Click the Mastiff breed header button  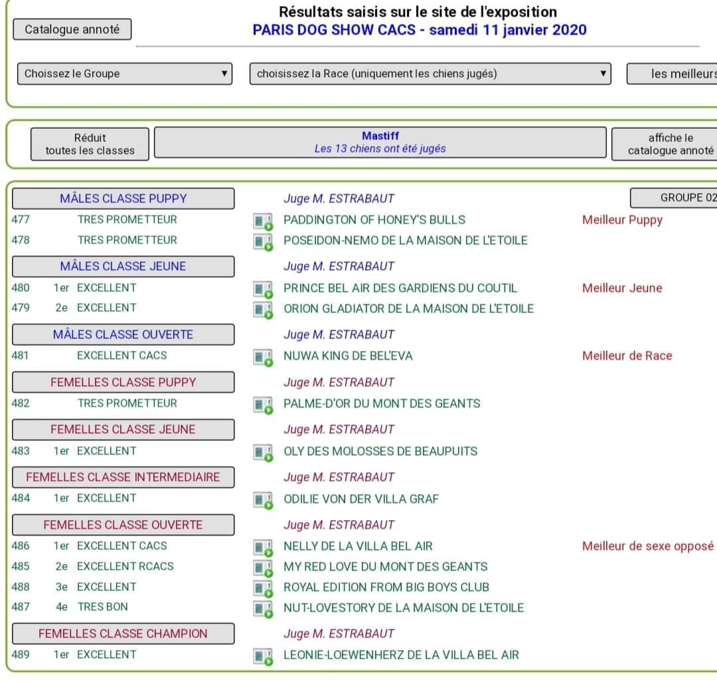click(380, 143)
